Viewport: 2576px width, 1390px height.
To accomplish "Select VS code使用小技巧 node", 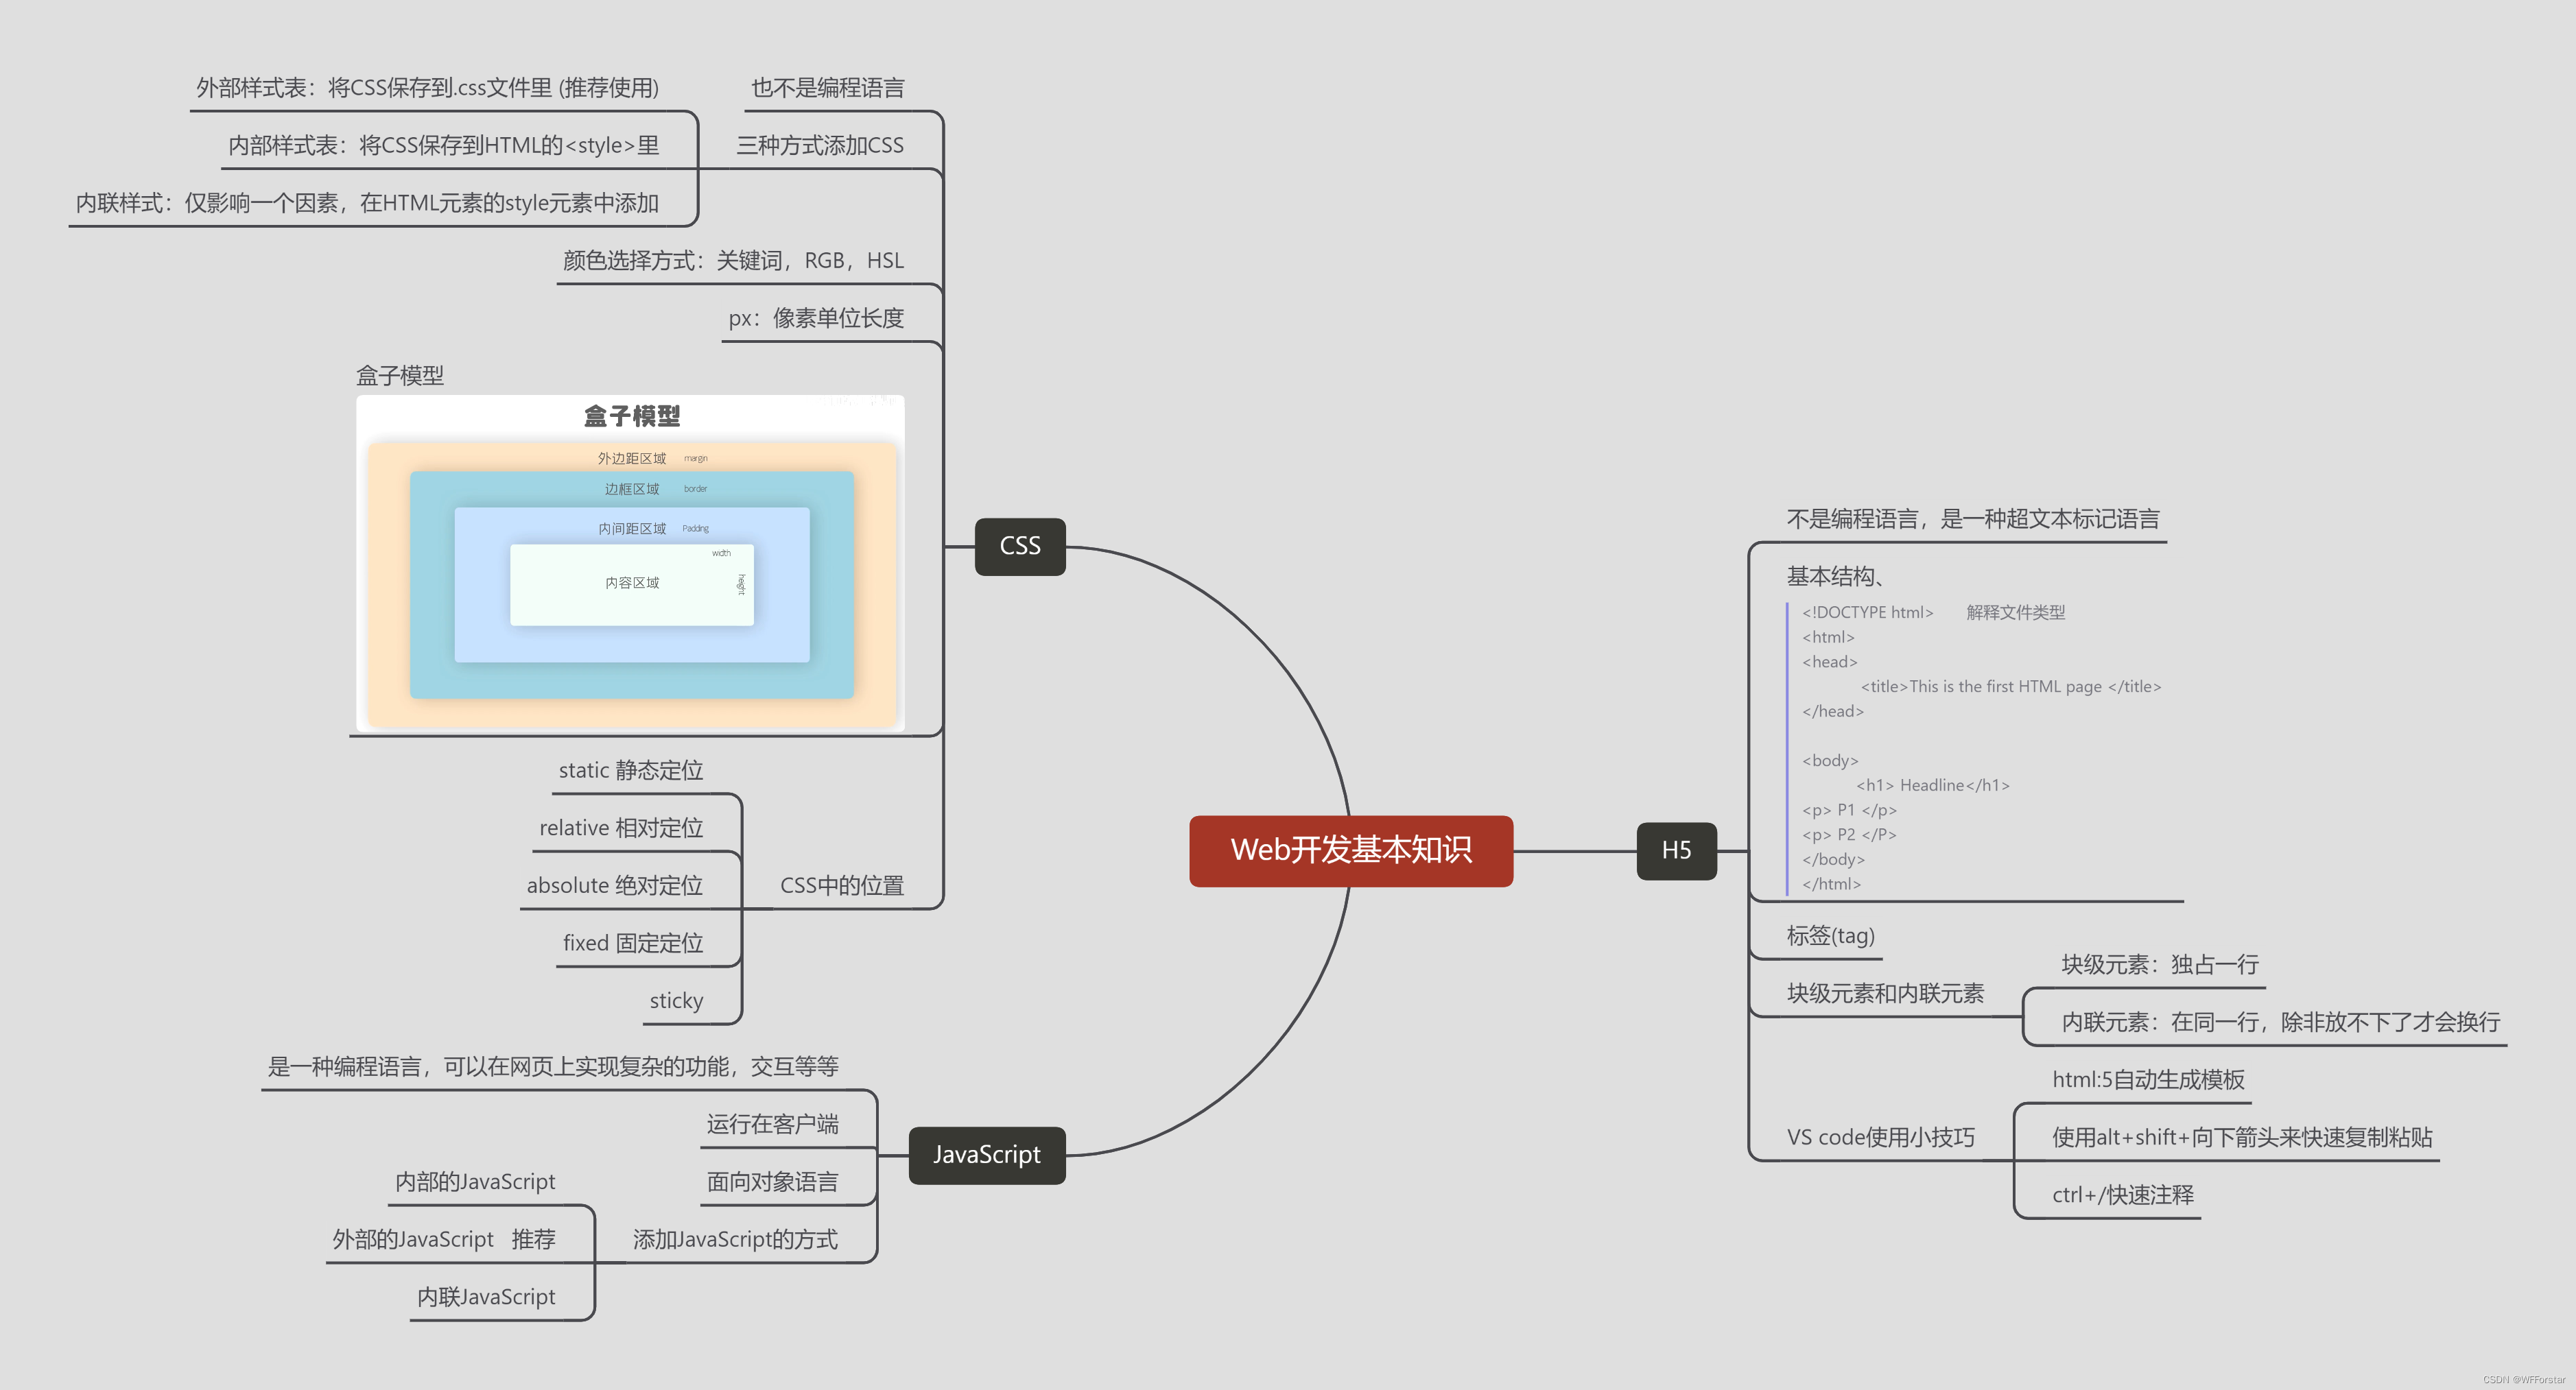I will tap(1880, 1137).
